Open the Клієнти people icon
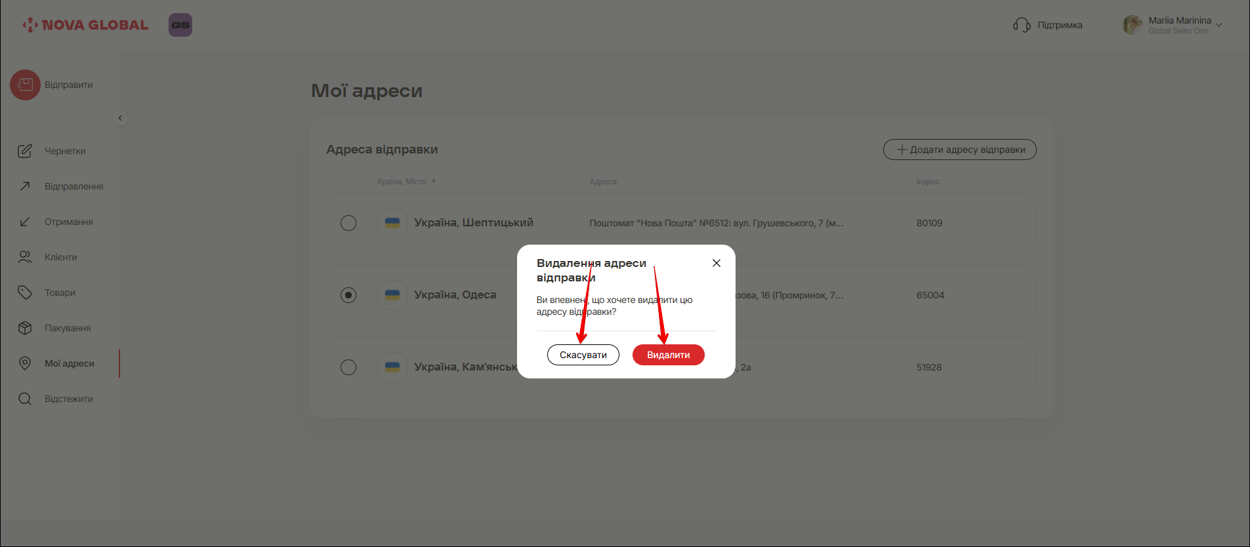1250x547 pixels. [25, 257]
